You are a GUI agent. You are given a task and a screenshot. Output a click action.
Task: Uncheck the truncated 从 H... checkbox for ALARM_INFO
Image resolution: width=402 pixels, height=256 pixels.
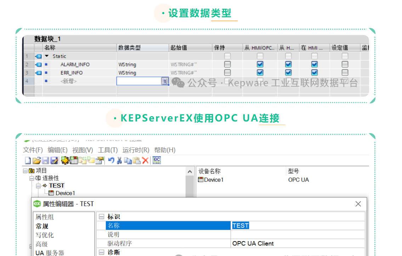288,64
